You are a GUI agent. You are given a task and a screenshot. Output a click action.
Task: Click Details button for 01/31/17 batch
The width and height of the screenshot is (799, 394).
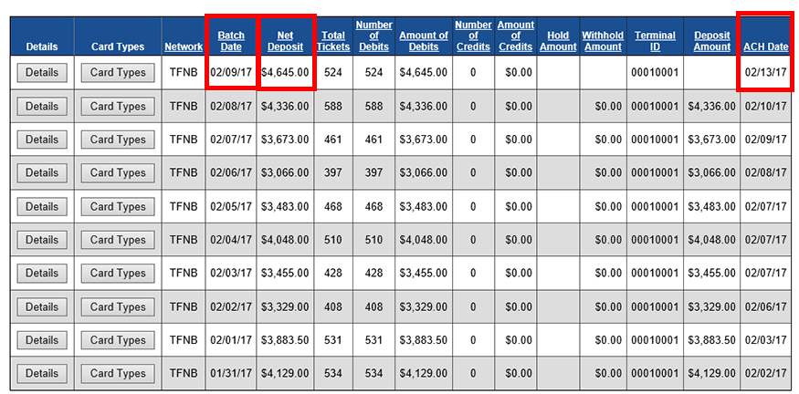(41, 373)
